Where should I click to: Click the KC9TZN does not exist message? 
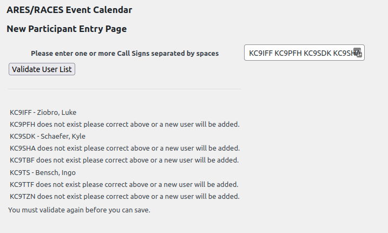click(124, 196)
